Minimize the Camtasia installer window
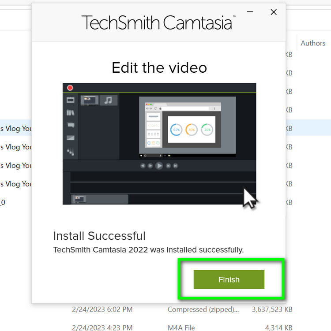Viewport: 331px width, 331px height. point(250,12)
